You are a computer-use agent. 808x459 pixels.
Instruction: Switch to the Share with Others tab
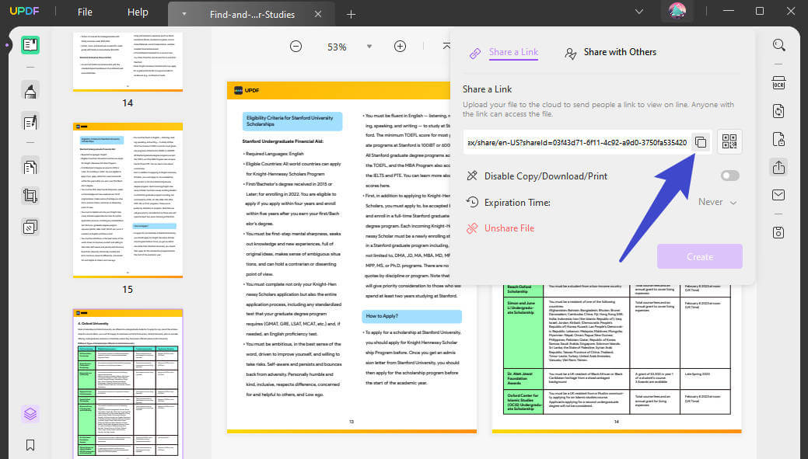pyautogui.click(x=619, y=52)
